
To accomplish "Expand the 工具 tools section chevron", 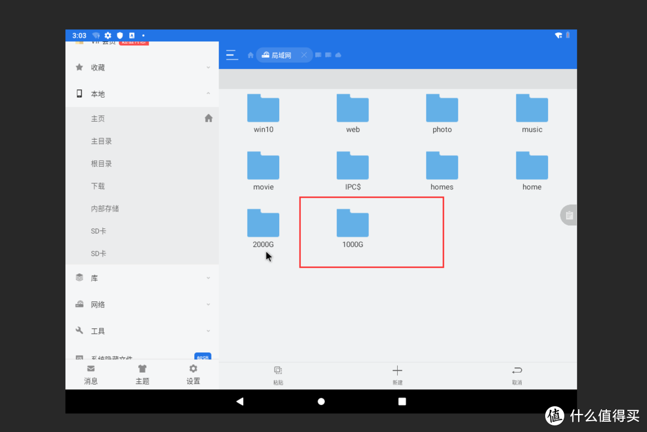I will (x=208, y=331).
